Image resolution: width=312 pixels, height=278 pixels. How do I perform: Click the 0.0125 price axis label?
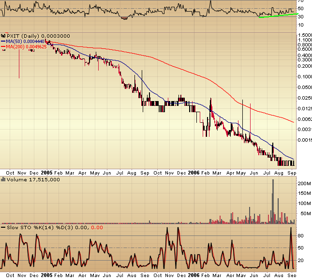305,109
